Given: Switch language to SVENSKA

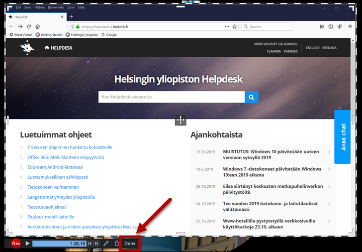Looking at the screenshot, I should click(329, 48).
